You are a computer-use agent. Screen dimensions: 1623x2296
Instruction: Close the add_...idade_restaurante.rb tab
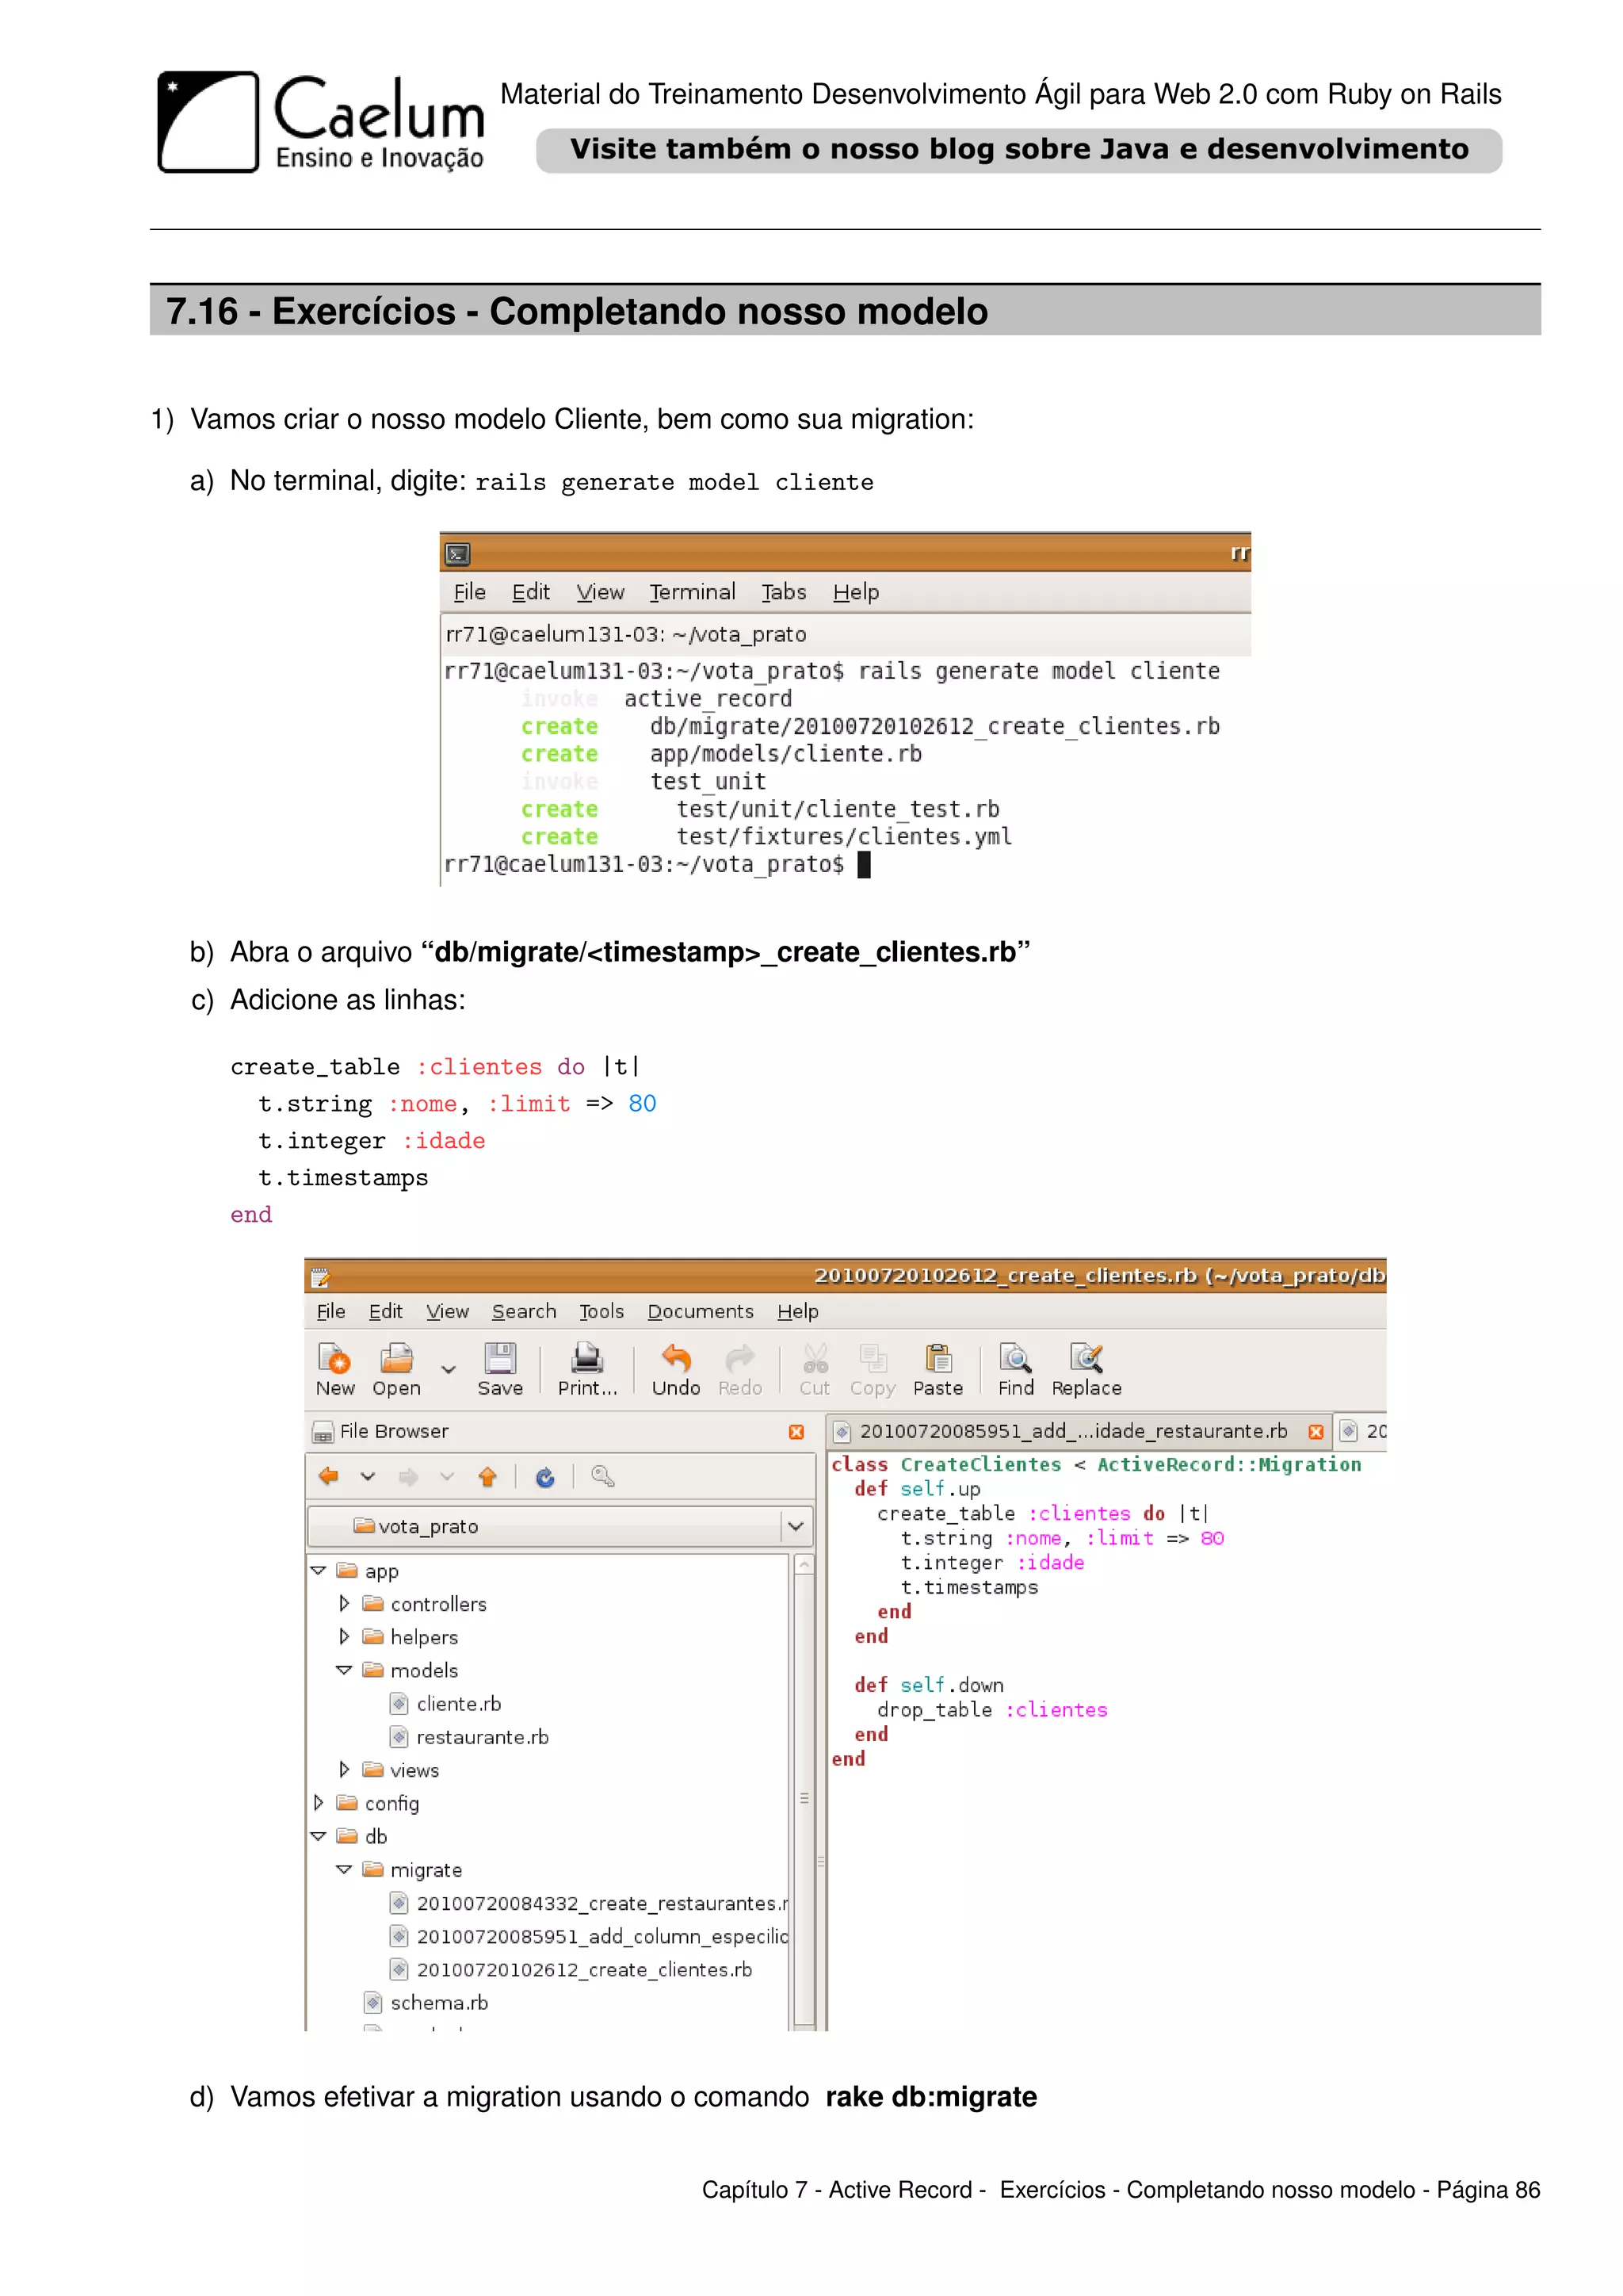coord(1316,1432)
